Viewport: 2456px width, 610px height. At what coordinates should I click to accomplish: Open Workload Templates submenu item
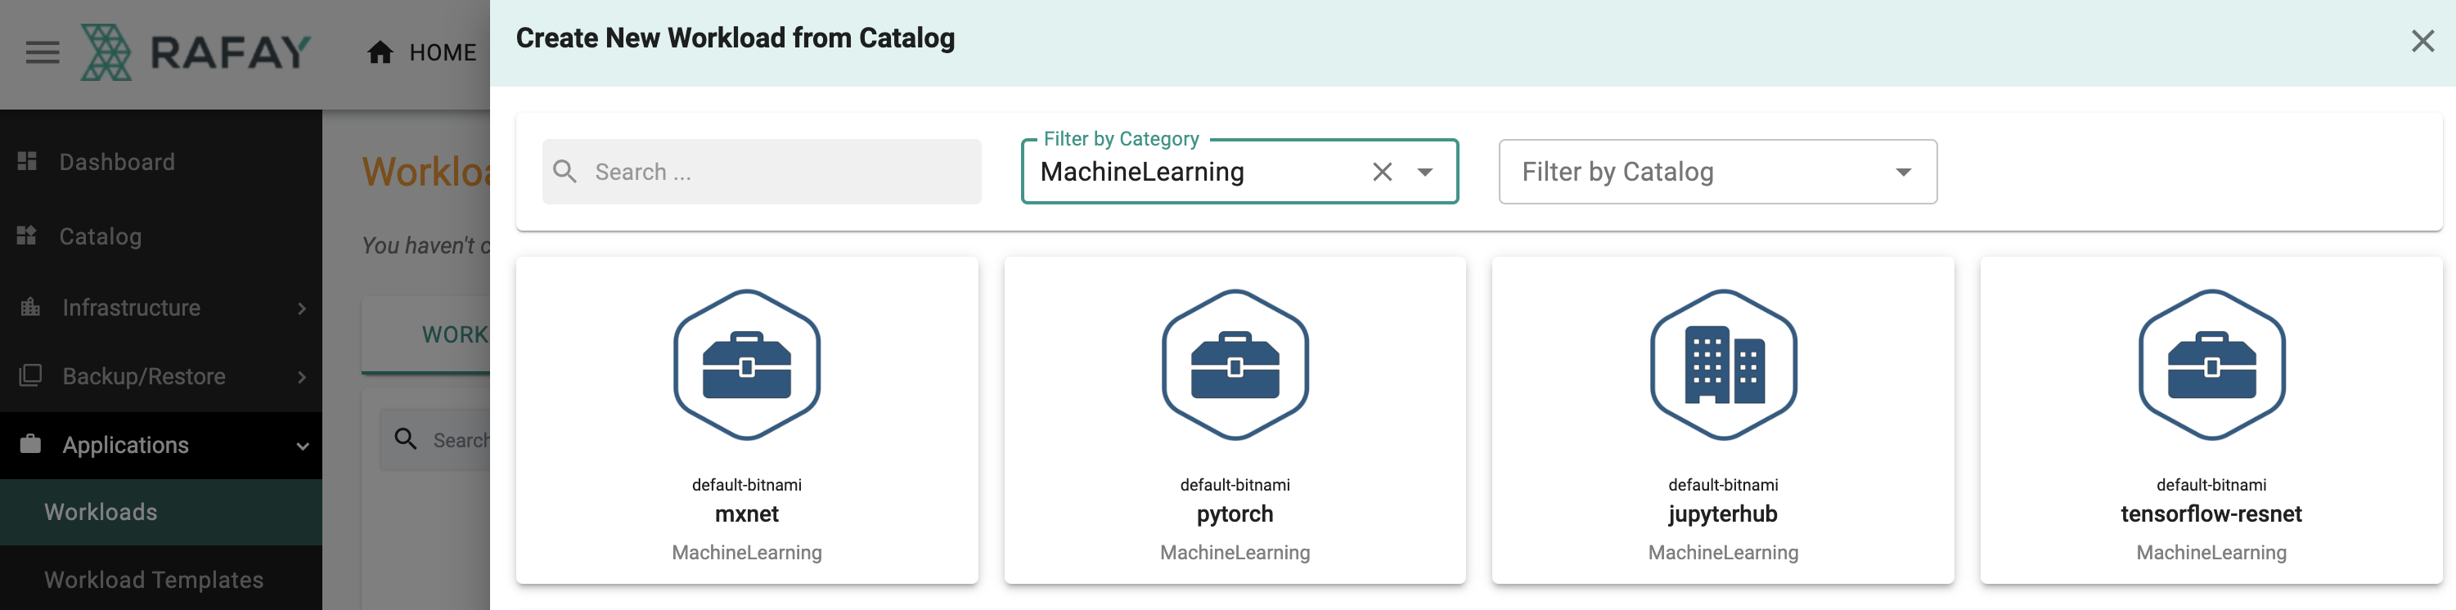(154, 580)
